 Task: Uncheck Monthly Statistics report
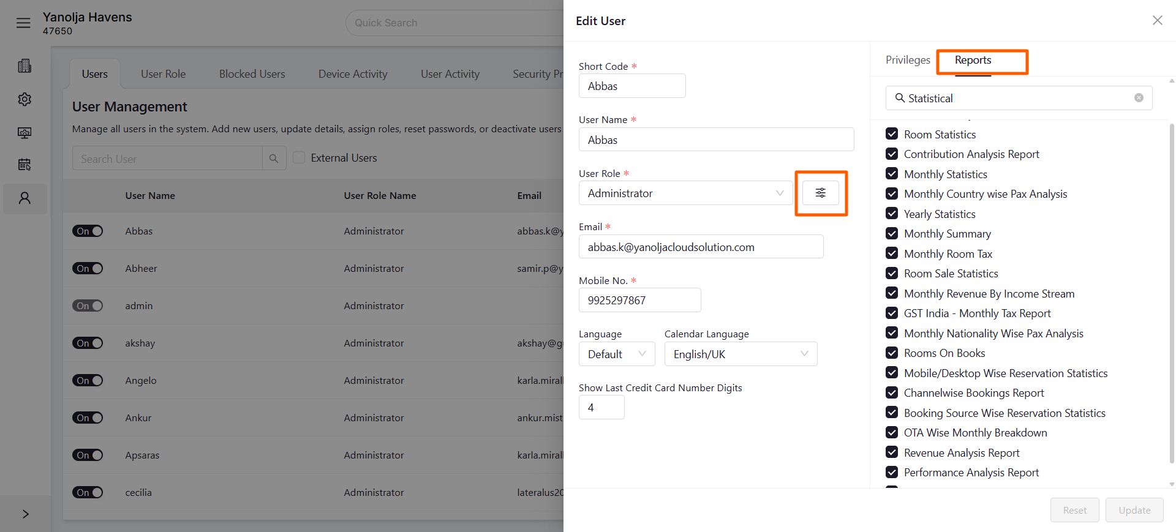[x=892, y=174]
